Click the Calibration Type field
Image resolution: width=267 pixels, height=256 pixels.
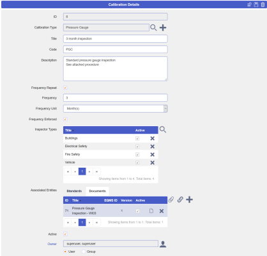click(x=106, y=28)
